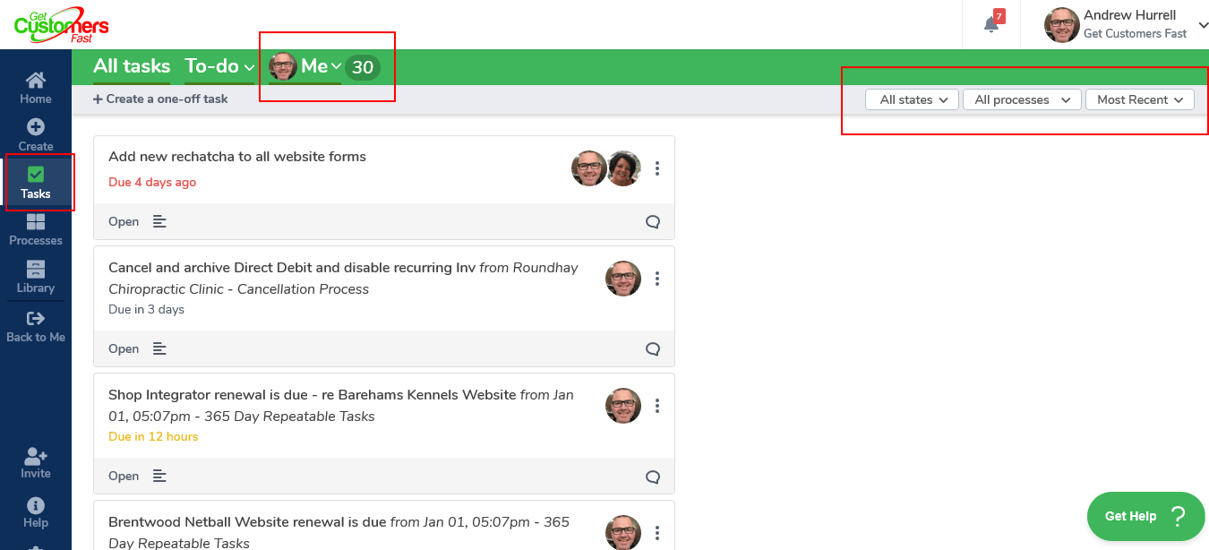
Task: Open three-dot menu for rechatcha task
Action: coord(657,168)
